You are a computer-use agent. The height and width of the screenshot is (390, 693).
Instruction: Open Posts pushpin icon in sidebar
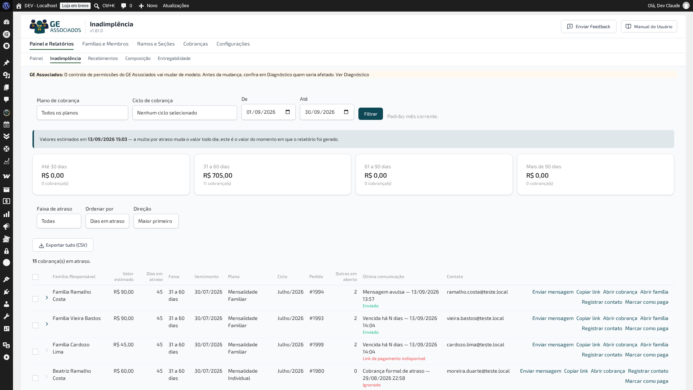click(6, 63)
